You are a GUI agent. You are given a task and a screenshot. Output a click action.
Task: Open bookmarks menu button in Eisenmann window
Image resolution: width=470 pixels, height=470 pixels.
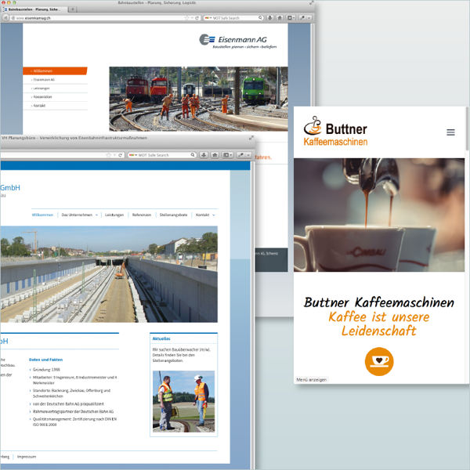291,18
